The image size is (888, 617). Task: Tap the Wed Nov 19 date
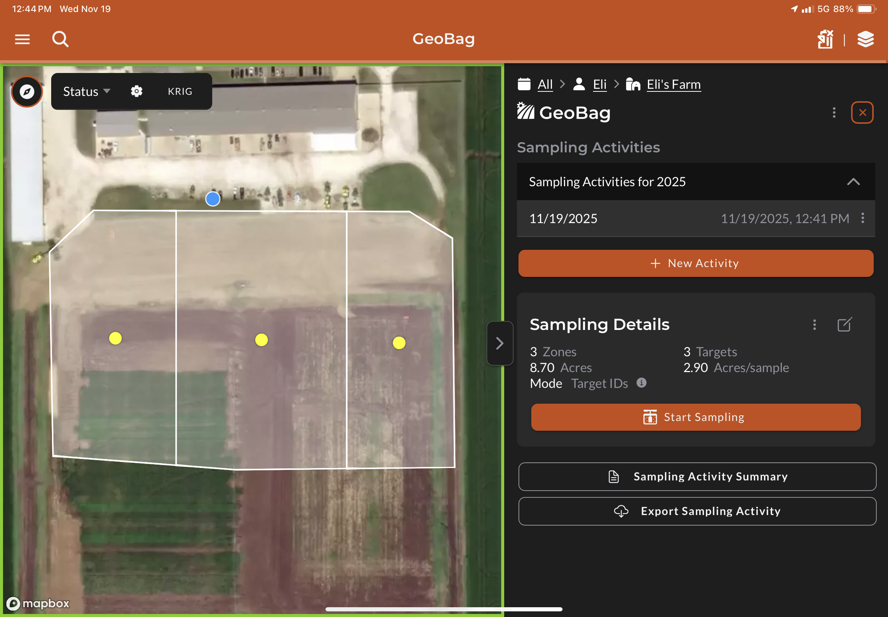pyautogui.click(x=85, y=9)
